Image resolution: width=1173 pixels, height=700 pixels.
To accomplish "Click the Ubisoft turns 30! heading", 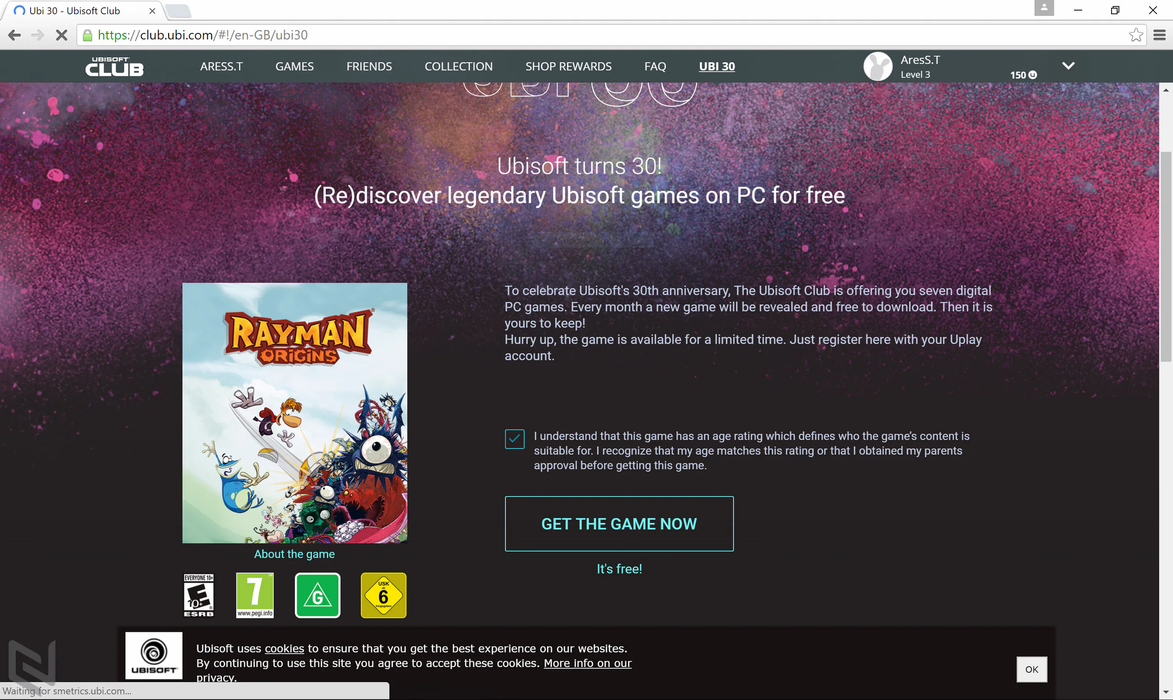I will [x=579, y=166].
